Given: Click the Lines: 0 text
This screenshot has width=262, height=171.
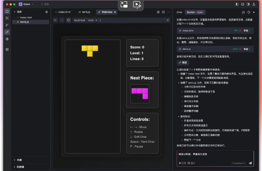Looking at the screenshot, I should tap(137, 59).
